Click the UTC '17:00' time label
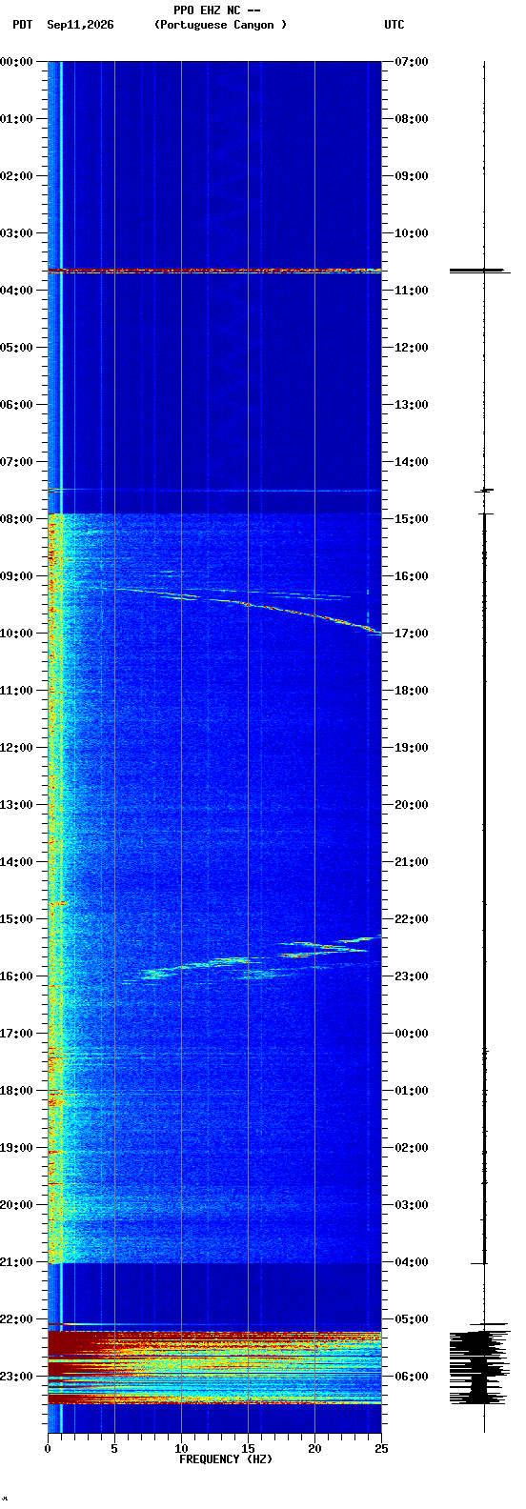Screen dimensions: 526x1509 pyautogui.click(x=412, y=634)
